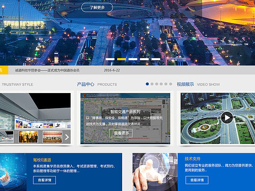
Task: Open the group photo thumbnail in the gallery
Action: [28, 137]
